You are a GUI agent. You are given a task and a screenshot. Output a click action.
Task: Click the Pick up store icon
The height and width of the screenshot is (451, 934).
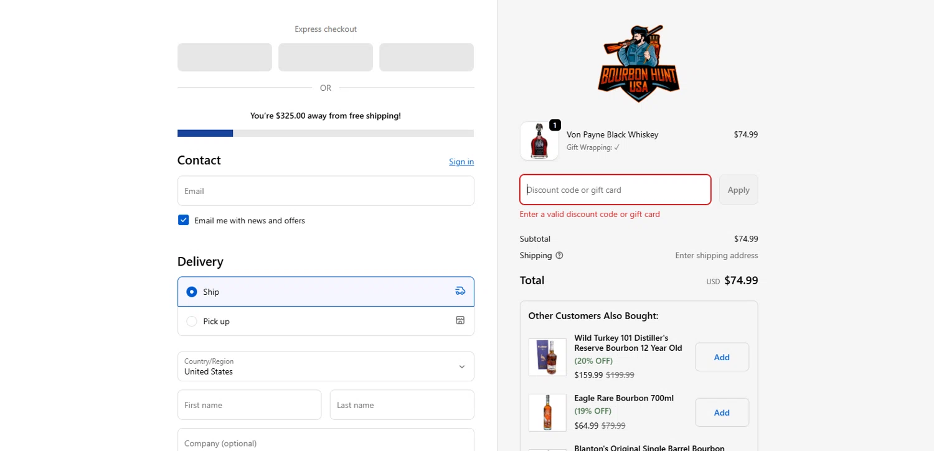point(460,320)
